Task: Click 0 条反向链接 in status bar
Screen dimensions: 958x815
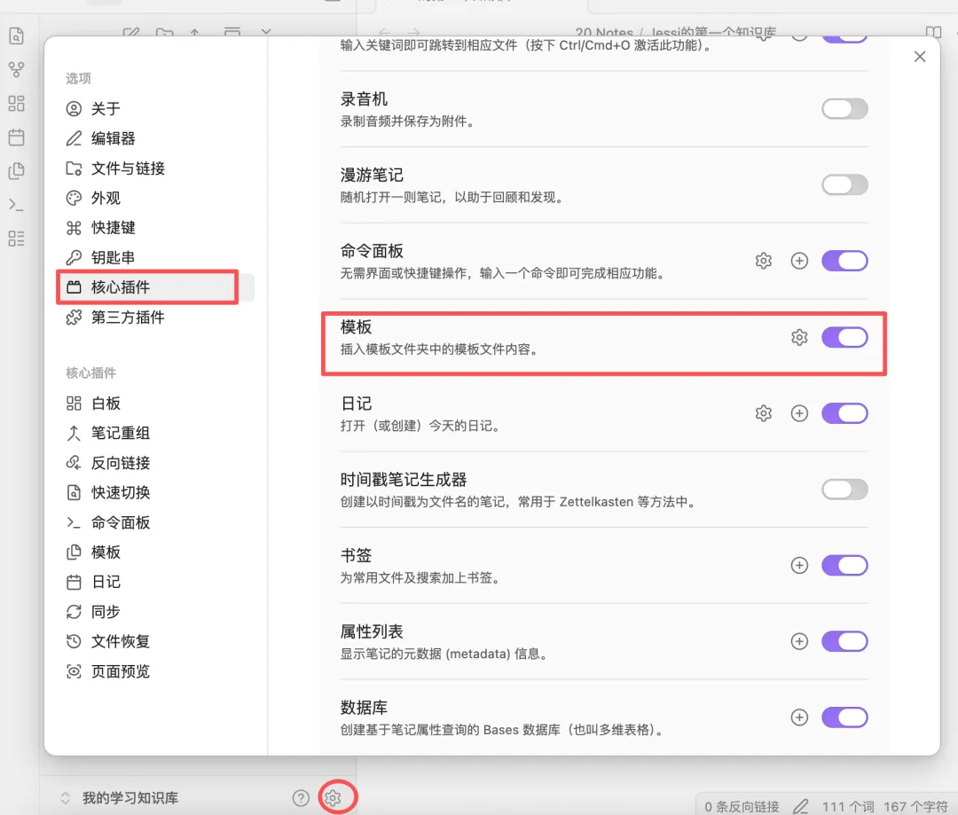Action: click(x=742, y=807)
